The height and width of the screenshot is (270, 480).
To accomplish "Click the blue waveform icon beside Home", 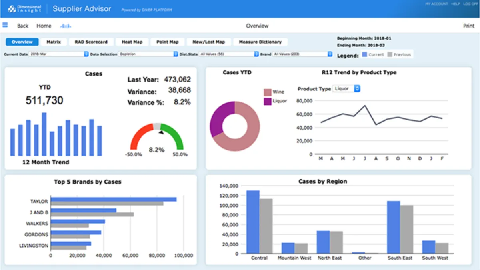I will [x=66, y=26].
